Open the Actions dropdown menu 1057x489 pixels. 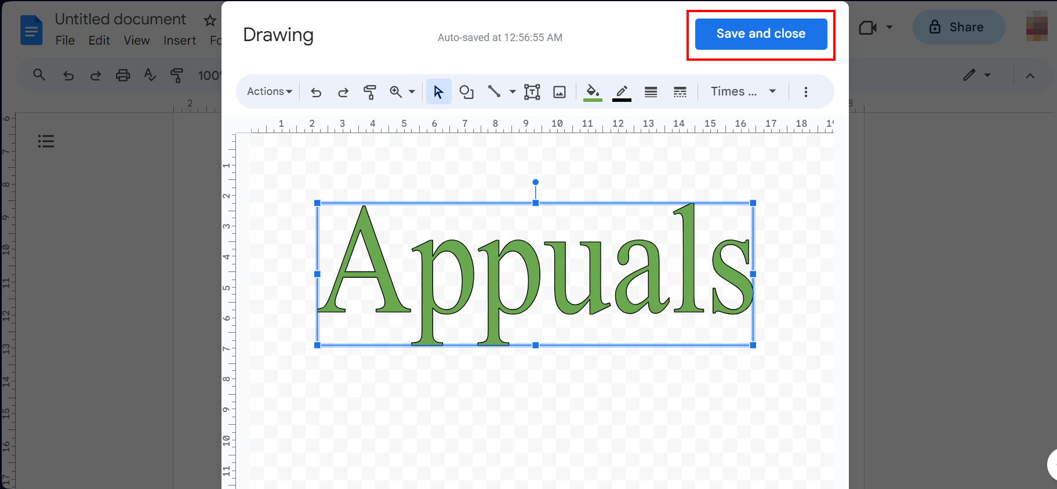pos(270,91)
